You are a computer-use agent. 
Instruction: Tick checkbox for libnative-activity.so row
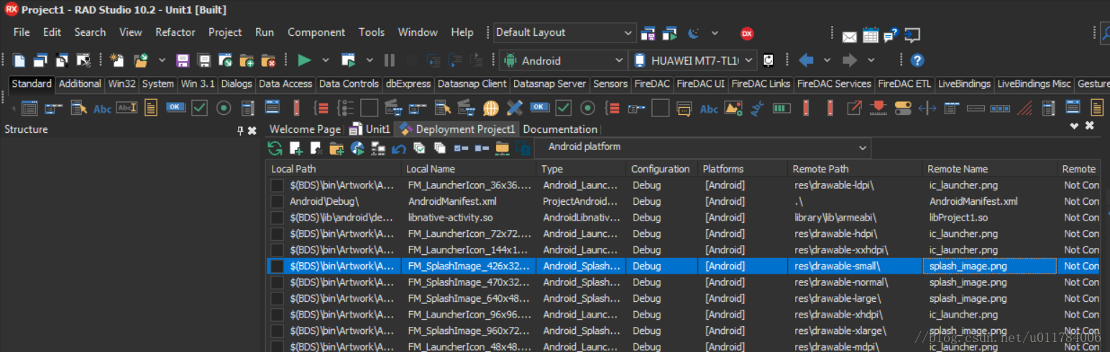(x=277, y=218)
